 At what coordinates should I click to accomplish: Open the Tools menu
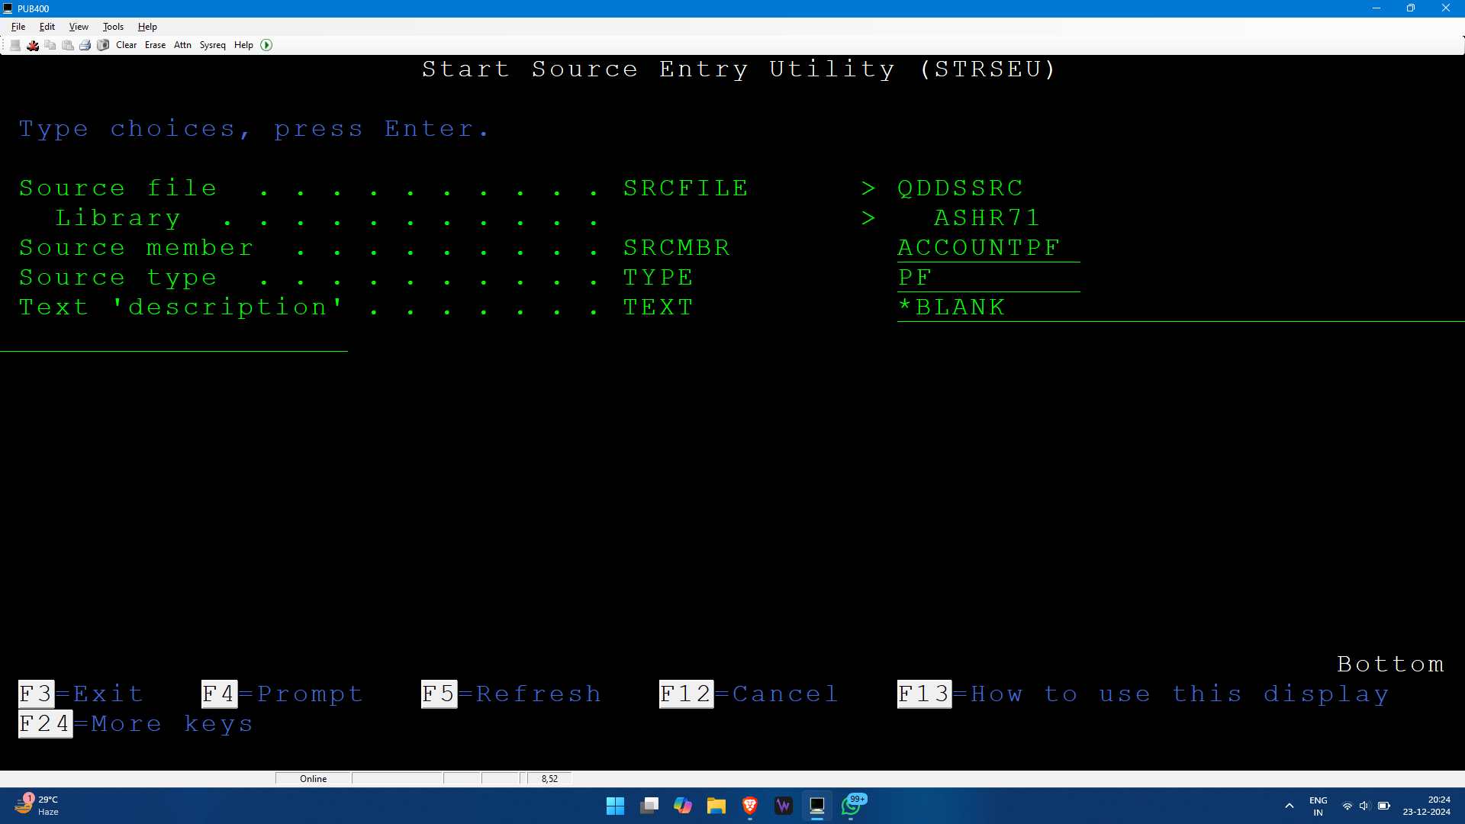[113, 27]
